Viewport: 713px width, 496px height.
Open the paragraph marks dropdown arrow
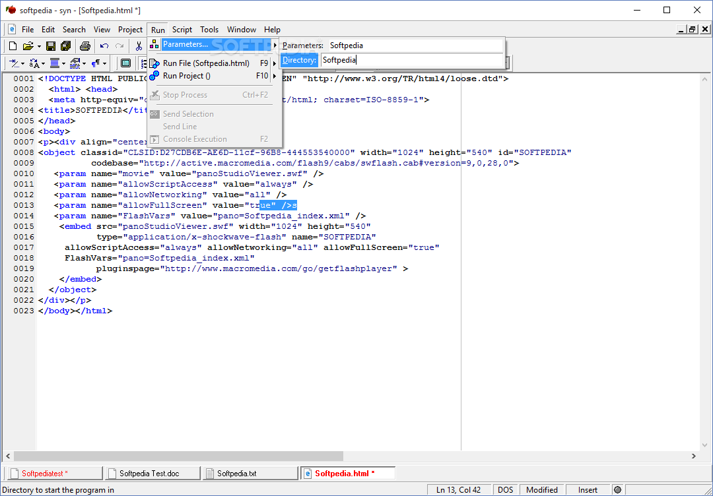point(104,63)
